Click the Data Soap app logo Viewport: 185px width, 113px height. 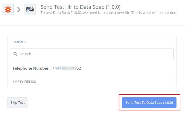point(30,10)
